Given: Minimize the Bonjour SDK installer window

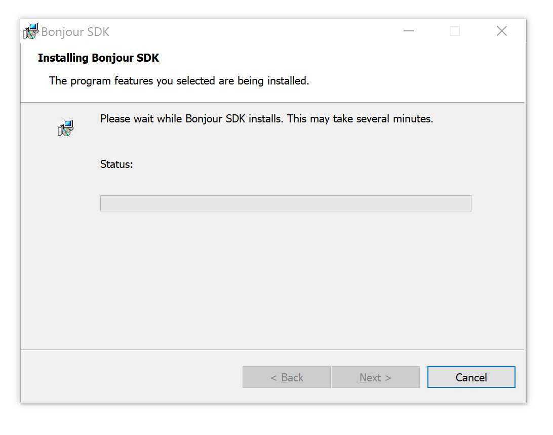Looking at the screenshot, I should (409, 31).
